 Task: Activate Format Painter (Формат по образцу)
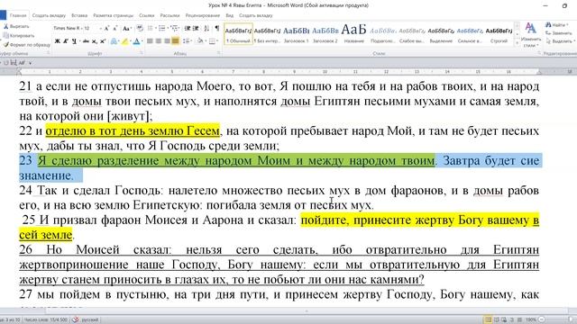pos(26,45)
